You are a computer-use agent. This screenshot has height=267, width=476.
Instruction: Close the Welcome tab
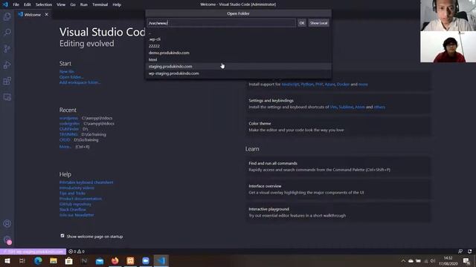click(46, 15)
